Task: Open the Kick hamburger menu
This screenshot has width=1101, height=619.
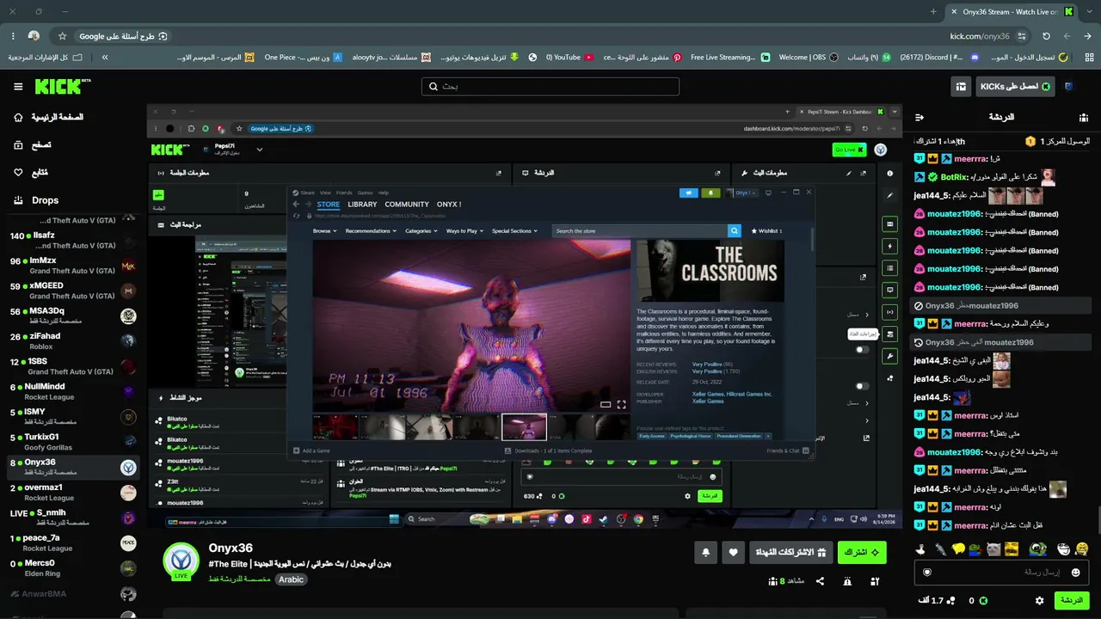Action: (x=18, y=87)
